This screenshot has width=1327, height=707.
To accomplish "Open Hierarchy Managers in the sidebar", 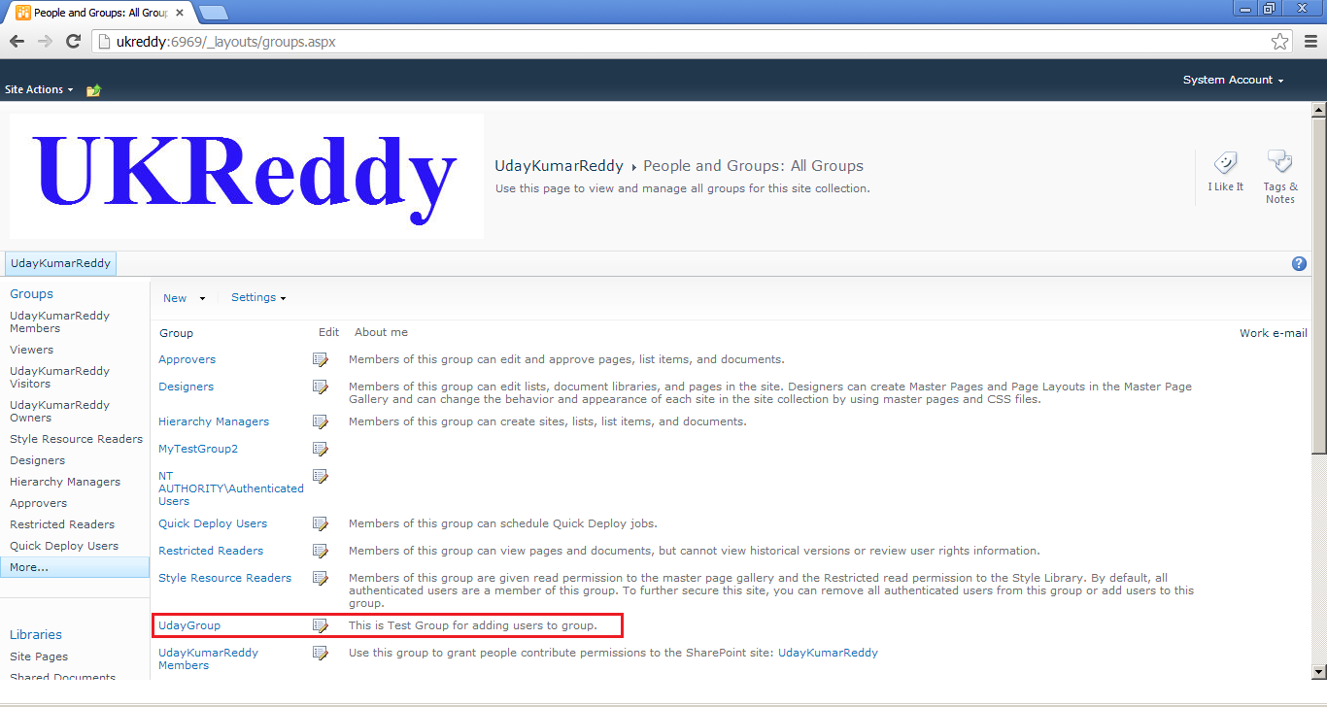I will (65, 482).
